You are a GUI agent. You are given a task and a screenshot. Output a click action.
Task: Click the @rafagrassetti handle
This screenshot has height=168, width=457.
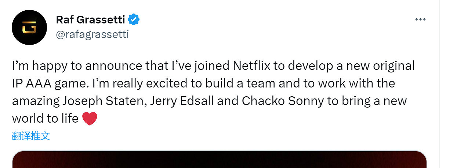[92, 35]
